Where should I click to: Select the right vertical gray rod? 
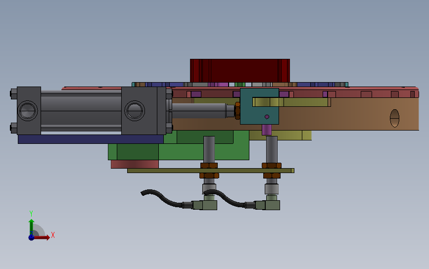pyautogui.click(x=272, y=149)
